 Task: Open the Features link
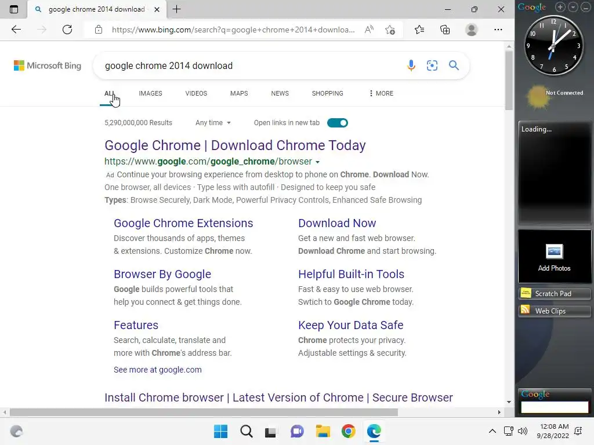pos(136,326)
